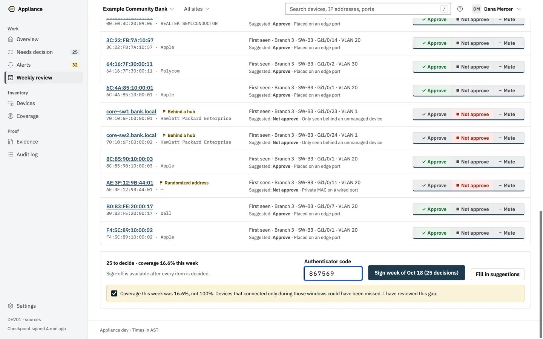The width and height of the screenshot is (543, 339).
Task: Open the All sites dropdown
Action: click(x=196, y=9)
